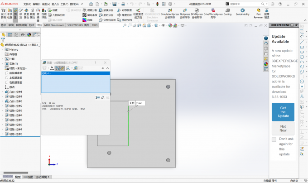Open the Options gear icon

(x=170, y=4)
